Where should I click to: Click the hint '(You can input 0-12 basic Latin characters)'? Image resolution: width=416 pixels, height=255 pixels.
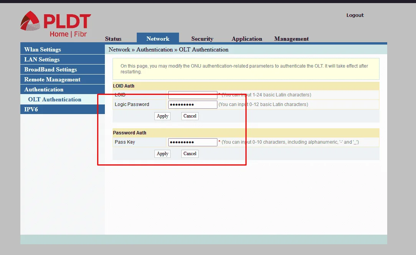point(263,104)
